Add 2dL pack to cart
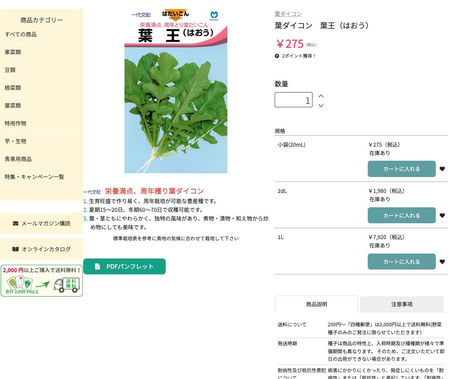 coord(402,215)
